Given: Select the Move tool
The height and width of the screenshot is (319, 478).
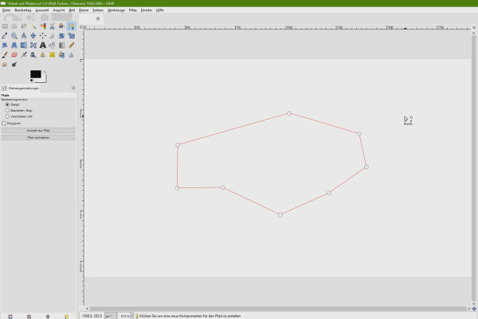Looking at the screenshot, I should 33,36.
